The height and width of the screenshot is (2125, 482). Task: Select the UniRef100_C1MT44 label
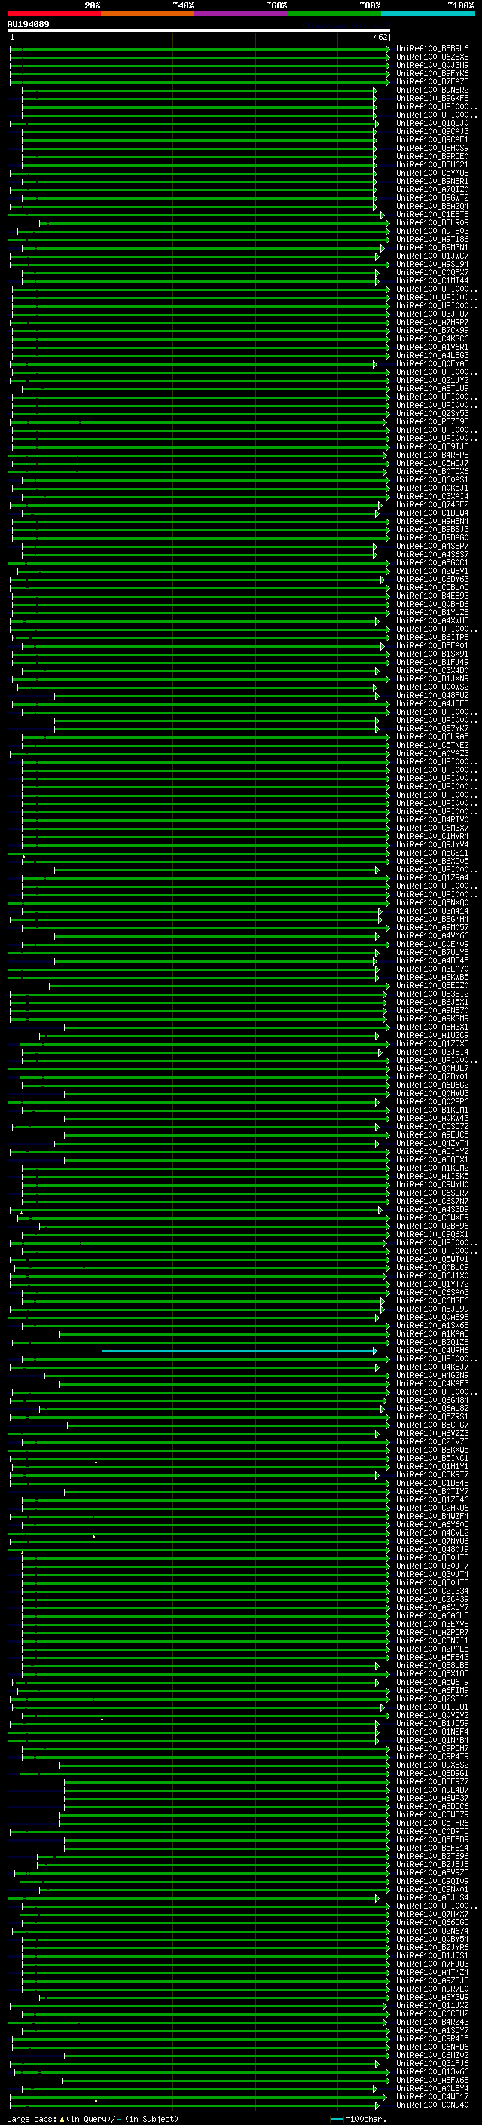point(432,280)
